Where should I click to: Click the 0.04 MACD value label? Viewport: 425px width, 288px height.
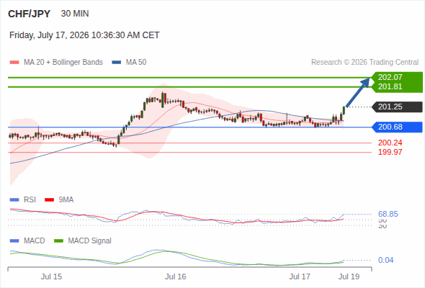click(x=385, y=260)
